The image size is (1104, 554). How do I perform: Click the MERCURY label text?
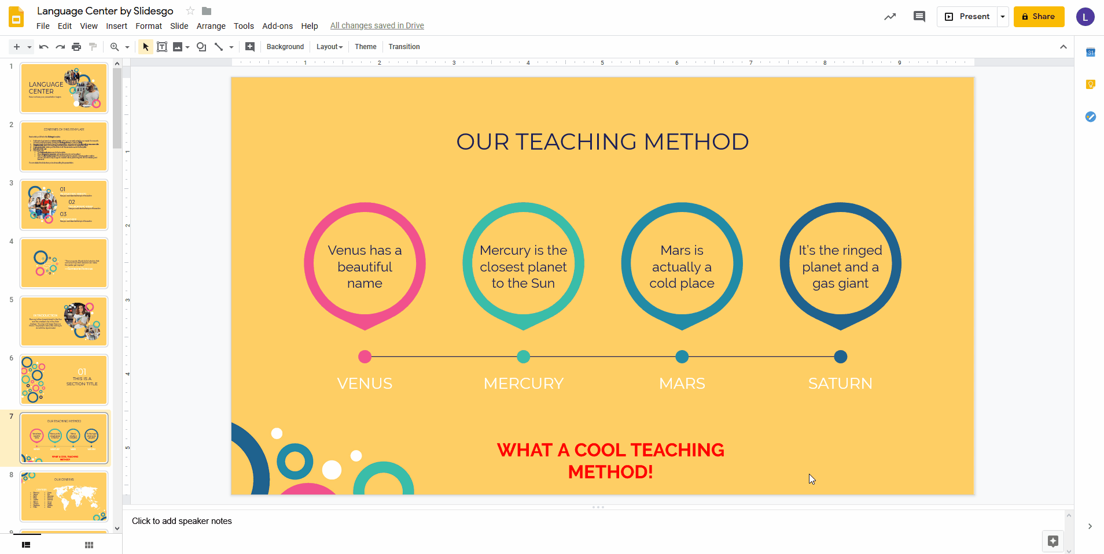524,384
